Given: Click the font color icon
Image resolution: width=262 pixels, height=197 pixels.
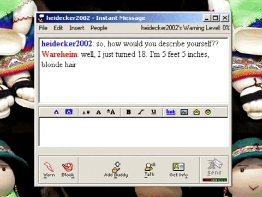Looking at the screenshot, I should (x=56, y=112).
